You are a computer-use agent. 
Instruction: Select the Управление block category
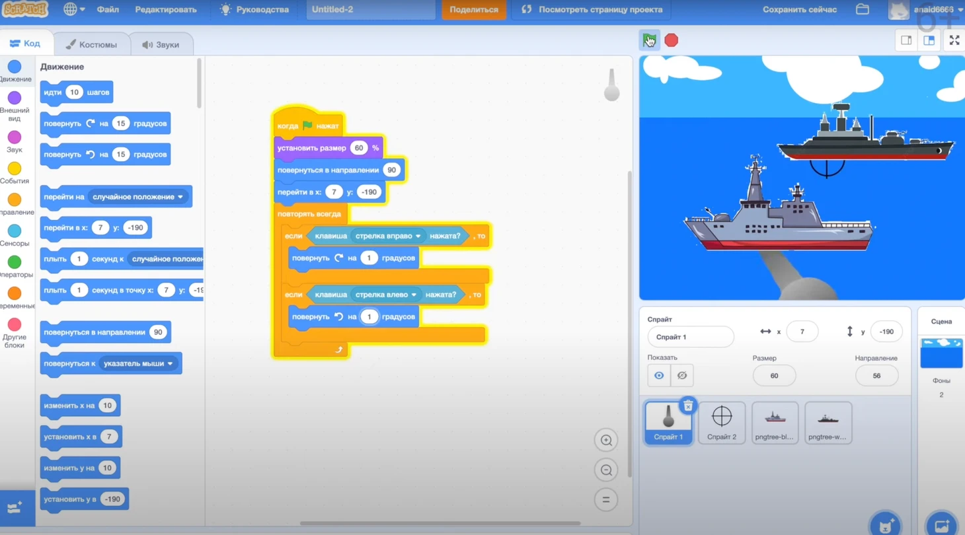click(x=15, y=204)
